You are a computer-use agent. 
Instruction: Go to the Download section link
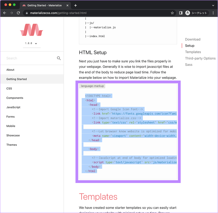click(193, 39)
